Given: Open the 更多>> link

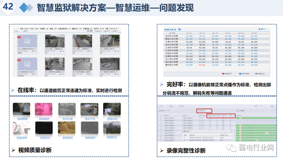Looking at the screenshot, I should click(262, 29).
